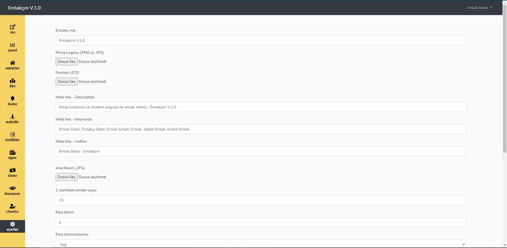Image resolution: width=507 pixels, height=248 pixels.
Task: Click the Emlakçı Adı label
Action: pos(65,30)
